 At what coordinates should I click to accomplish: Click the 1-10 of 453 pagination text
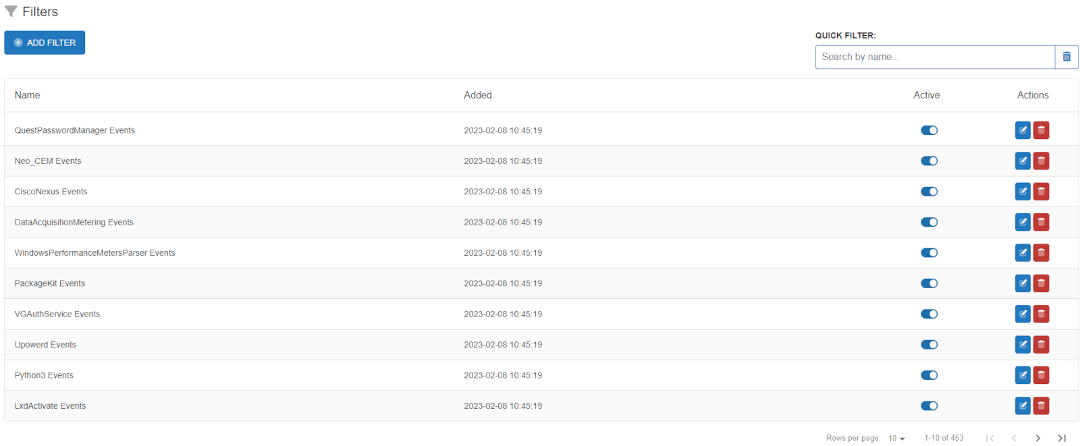pos(944,438)
